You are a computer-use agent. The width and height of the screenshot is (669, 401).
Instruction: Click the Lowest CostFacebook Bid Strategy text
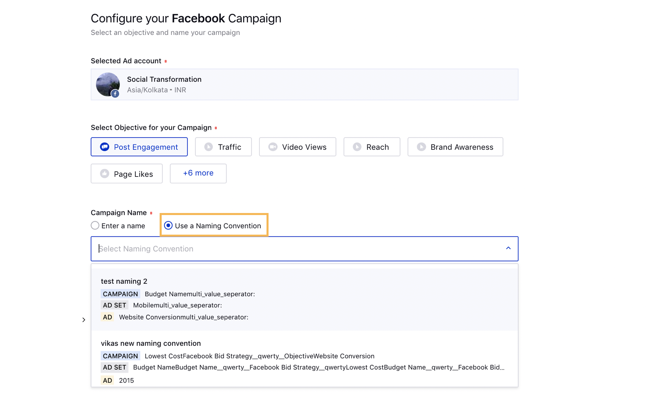pos(259,356)
